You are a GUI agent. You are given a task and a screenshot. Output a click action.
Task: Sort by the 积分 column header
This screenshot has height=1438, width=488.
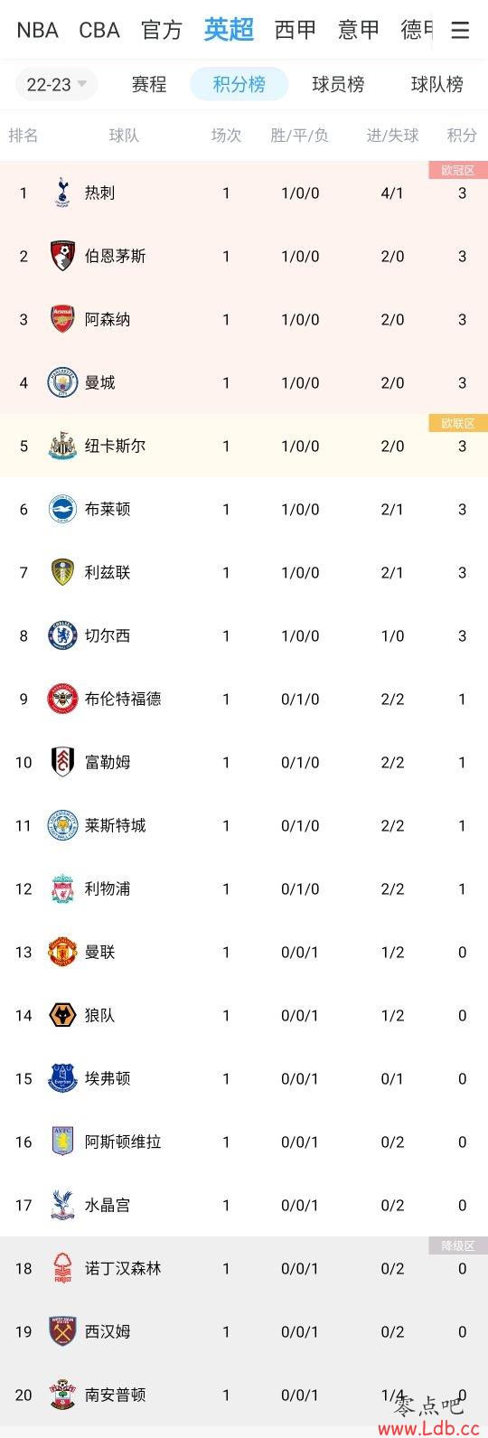(x=462, y=136)
